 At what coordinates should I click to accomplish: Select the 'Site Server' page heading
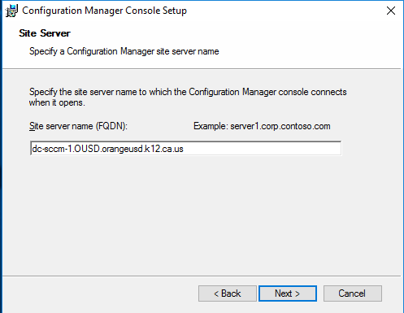(x=45, y=33)
